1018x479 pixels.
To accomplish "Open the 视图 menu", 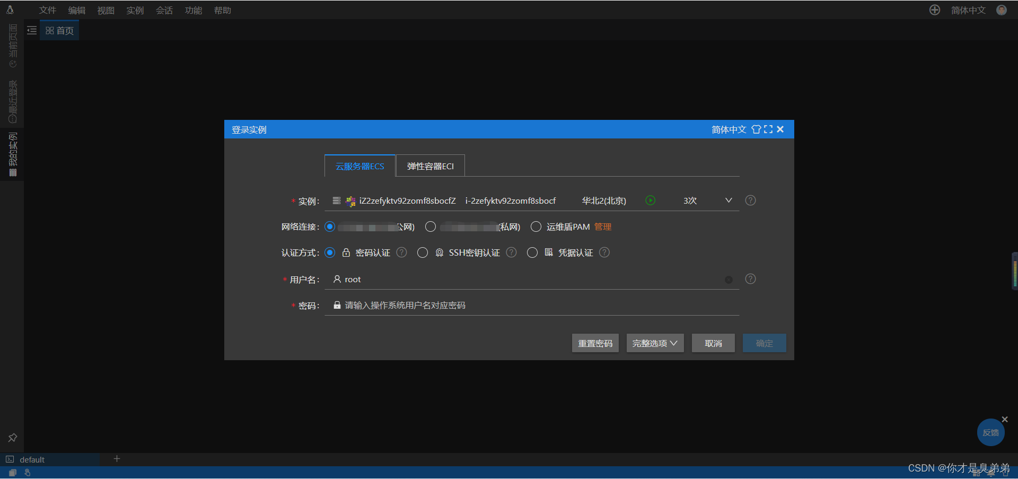I will pos(106,10).
